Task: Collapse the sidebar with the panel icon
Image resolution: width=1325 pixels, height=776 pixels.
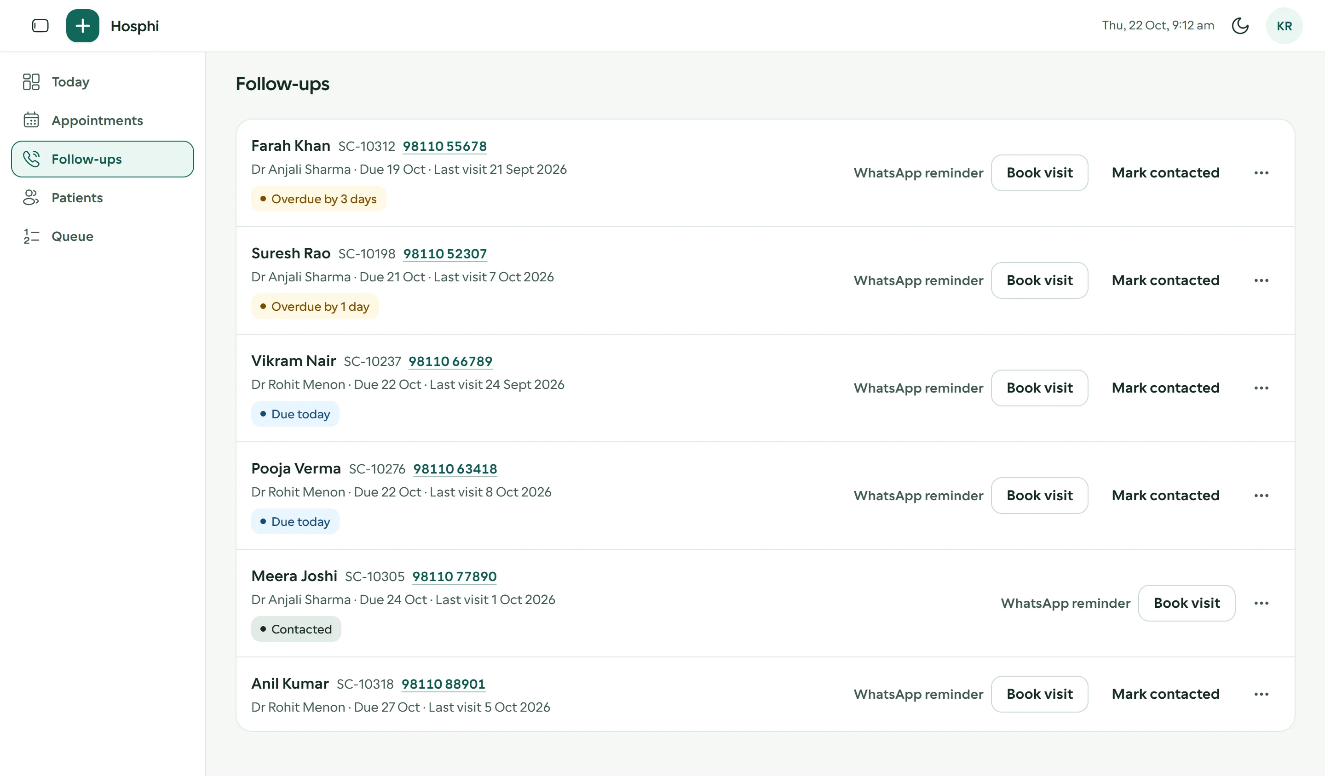Action: tap(40, 26)
